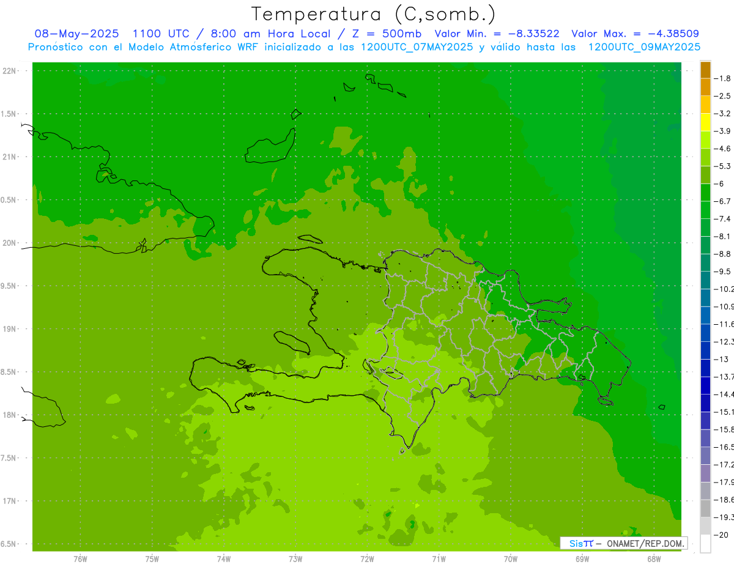Click the blue "Sisπ" logo text
Viewport: 734px width, 567px height.
tap(581, 543)
